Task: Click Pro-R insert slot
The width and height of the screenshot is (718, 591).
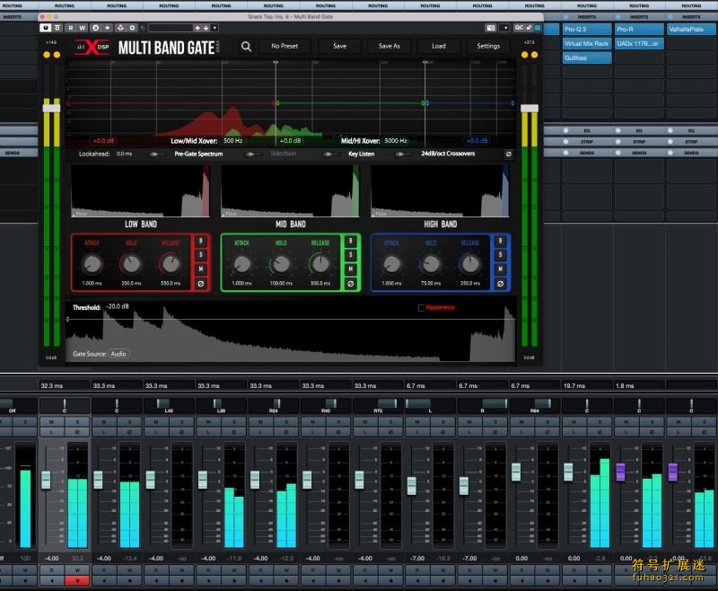Action: click(639, 30)
